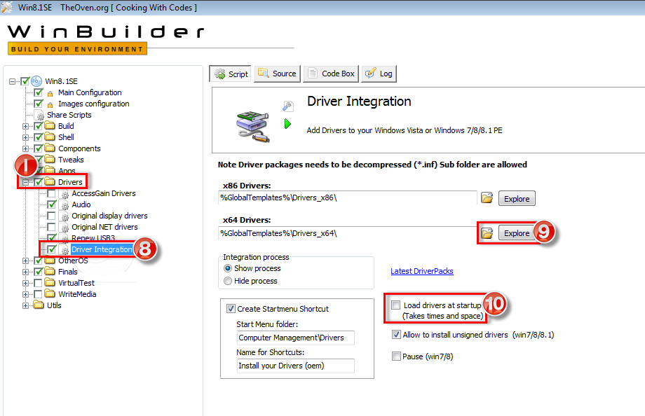
Task: Enable the Pause (win7/8) checkbox
Action: pyautogui.click(x=395, y=356)
